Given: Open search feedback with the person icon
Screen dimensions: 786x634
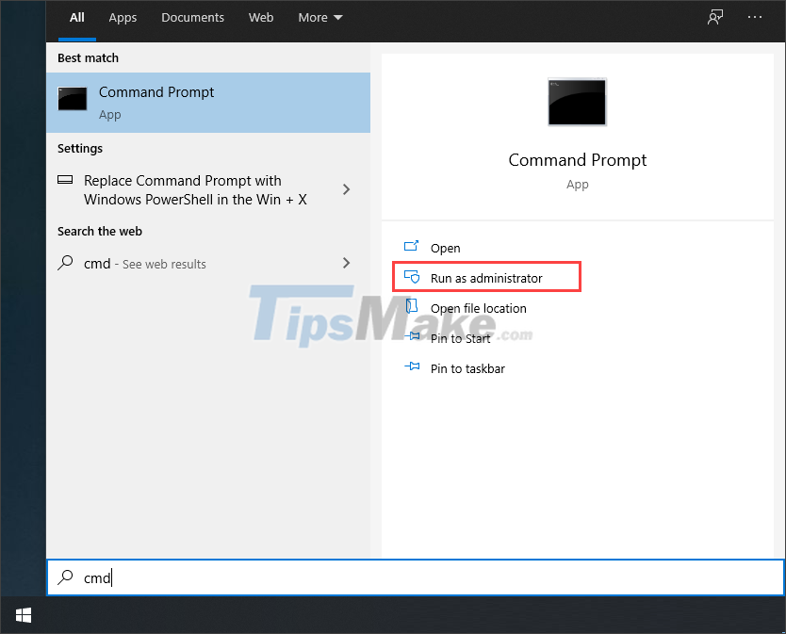Looking at the screenshot, I should (x=715, y=17).
